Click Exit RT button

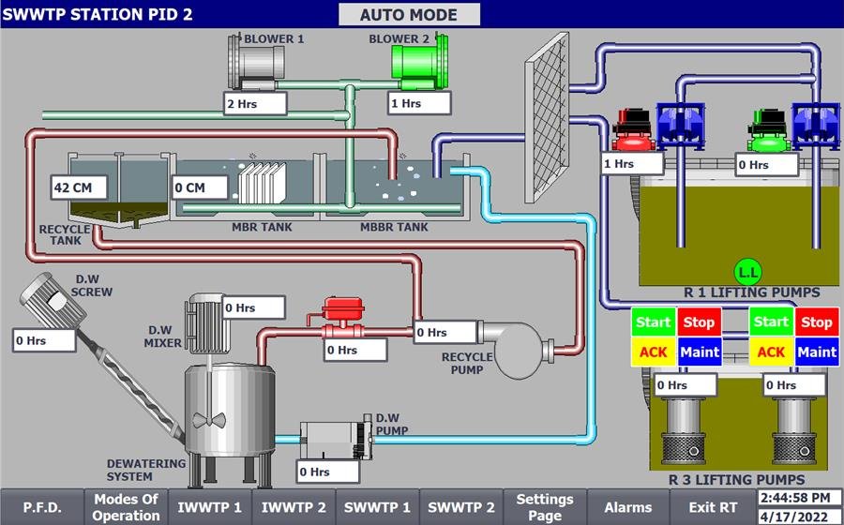[x=713, y=507]
